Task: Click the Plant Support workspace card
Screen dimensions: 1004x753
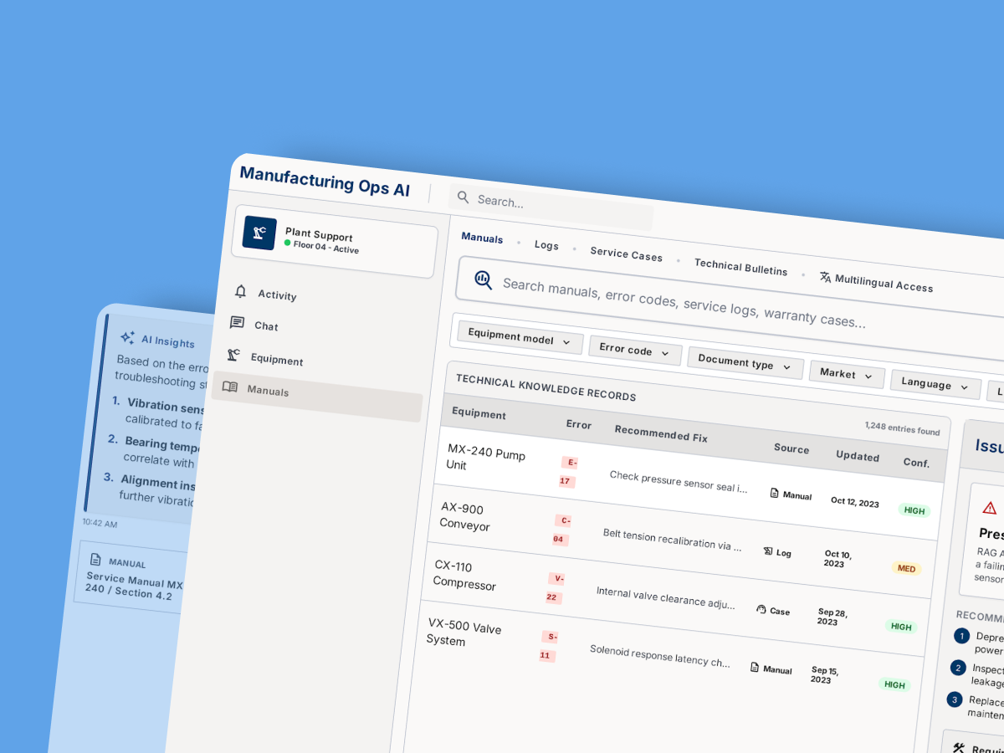Action: (335, 241)
